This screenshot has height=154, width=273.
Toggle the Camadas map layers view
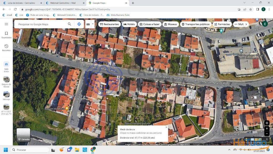[23, 135]
